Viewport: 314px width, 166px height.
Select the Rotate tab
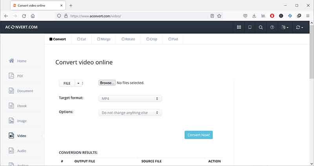[128, 39]
